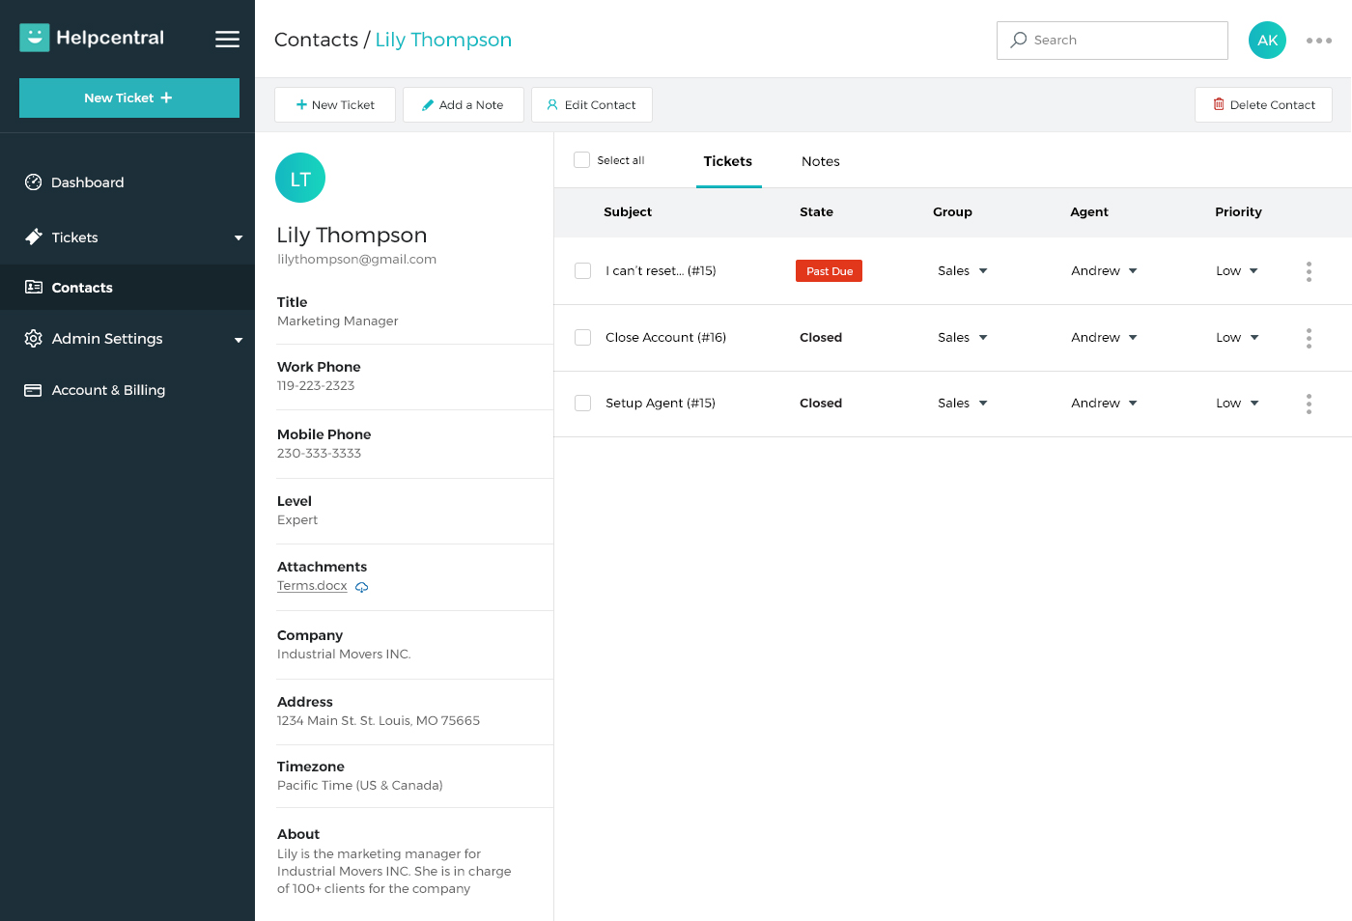Click the Helpcentral smiley logo icon
Viewport: 1352px width, 921px height.
tap(35, 38)
